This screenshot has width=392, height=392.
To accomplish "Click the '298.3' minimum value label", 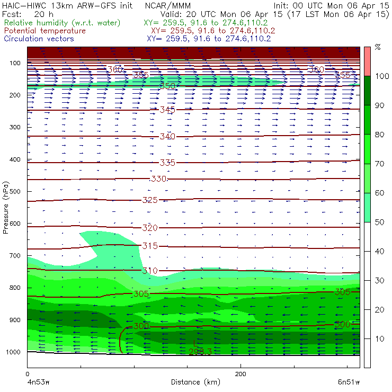I will [x=200, y=352].
